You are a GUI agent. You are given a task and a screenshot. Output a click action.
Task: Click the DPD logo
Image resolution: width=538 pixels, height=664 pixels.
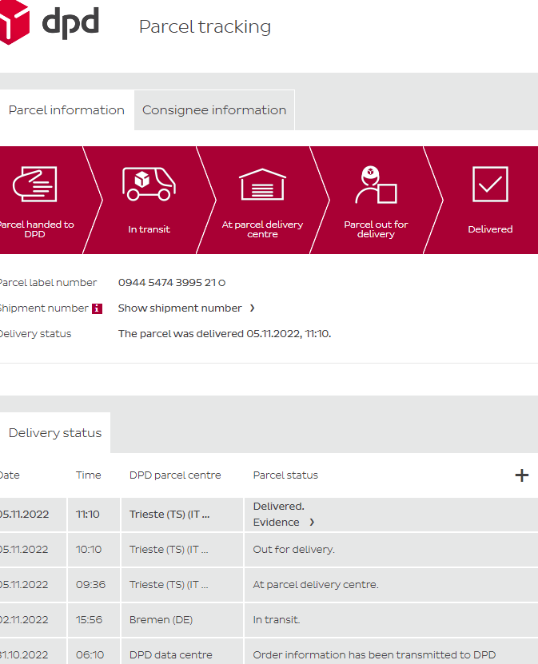tap(48, 23)
